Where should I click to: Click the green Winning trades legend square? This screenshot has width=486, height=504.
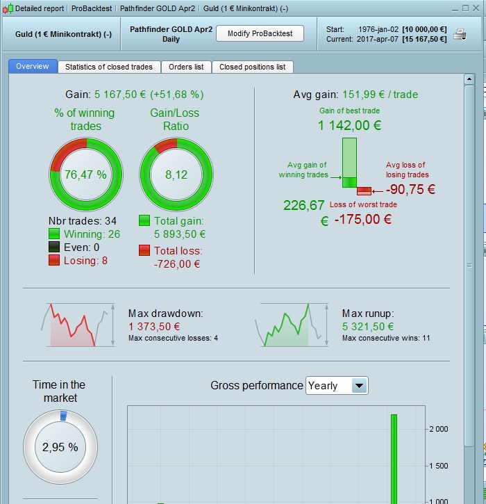tap(54, 234)
